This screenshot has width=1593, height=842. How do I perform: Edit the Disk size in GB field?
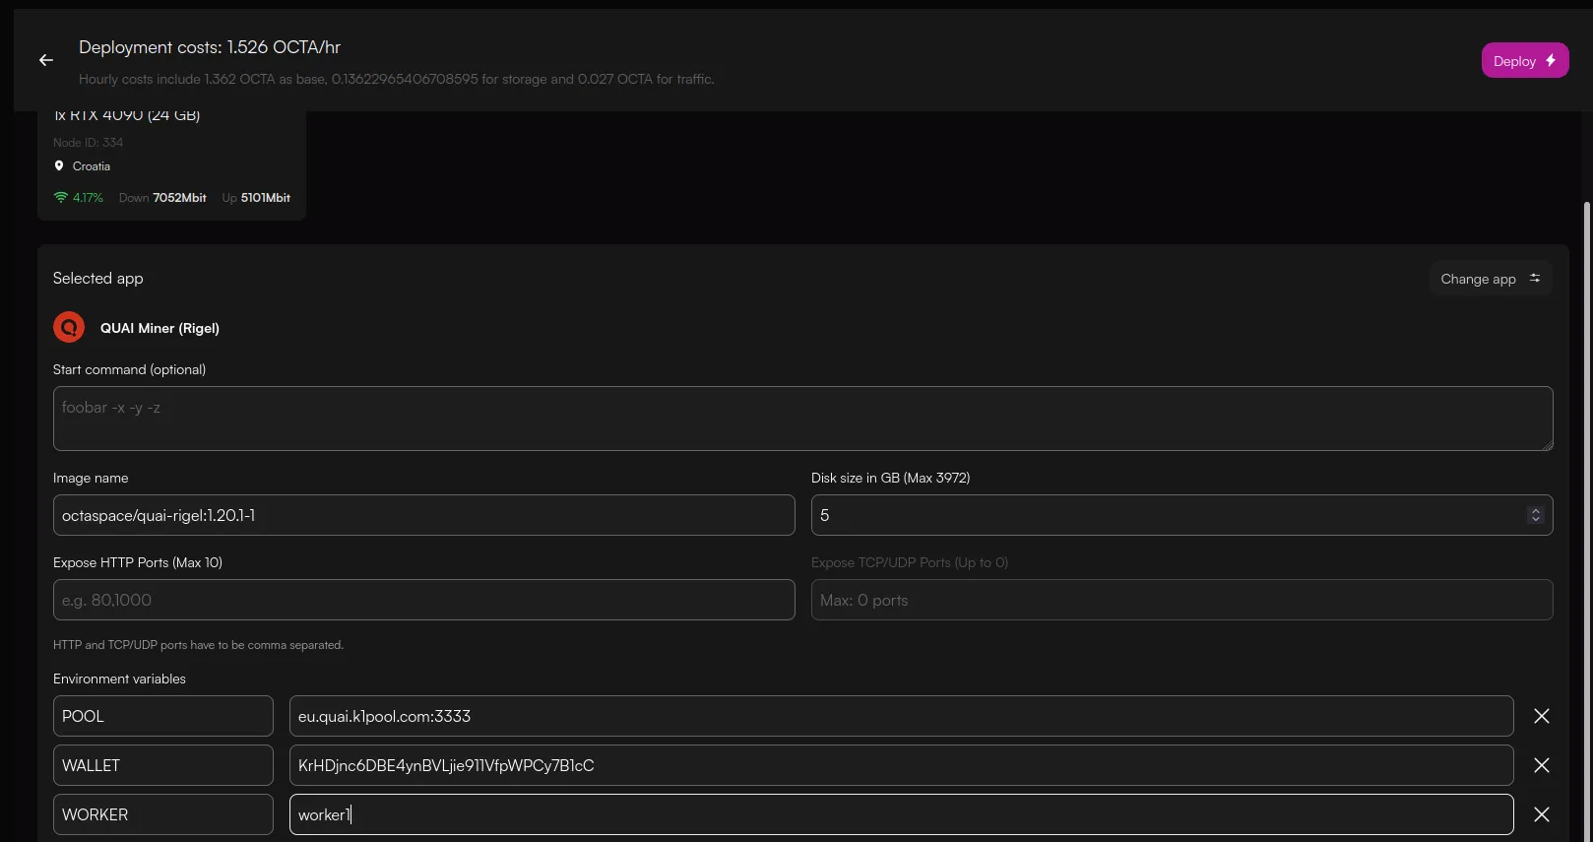coord(1181,515)
